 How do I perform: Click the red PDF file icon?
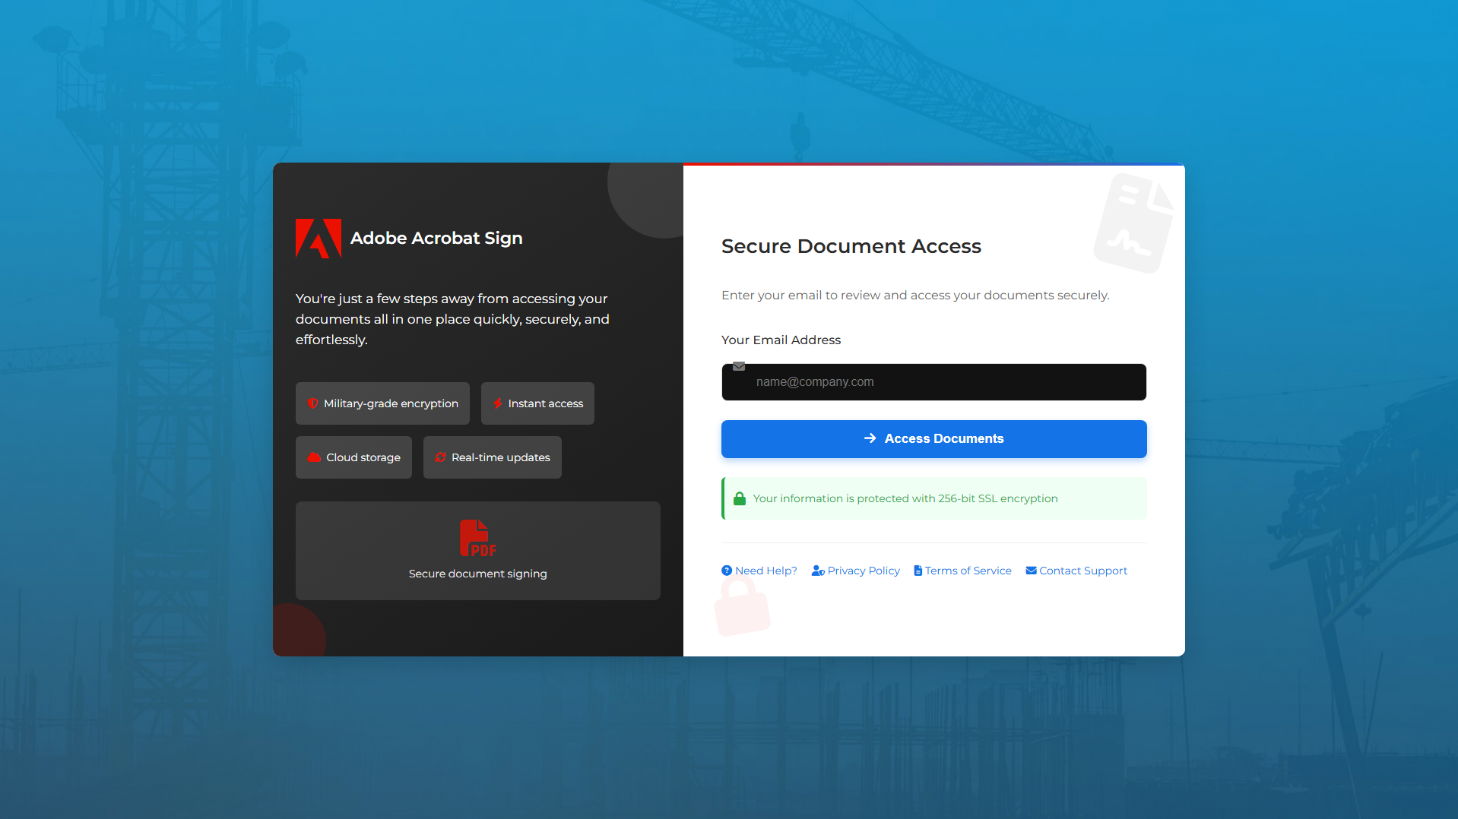pos(477,538)
